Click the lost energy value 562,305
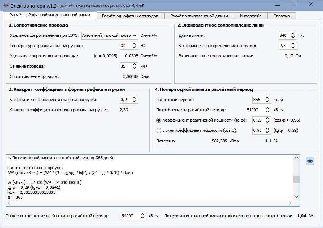This screenshot has height=228, width=323. point(219,141)
